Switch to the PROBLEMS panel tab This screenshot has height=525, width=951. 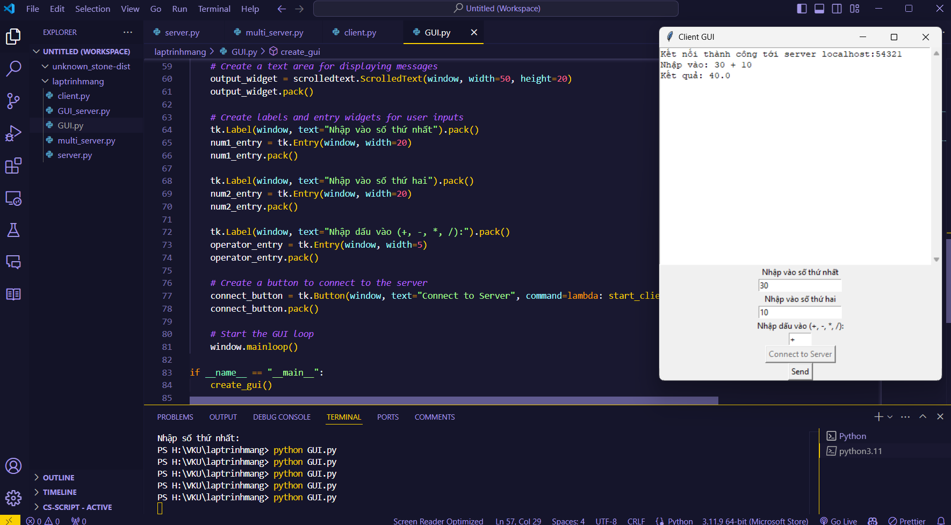coord(175,417)
